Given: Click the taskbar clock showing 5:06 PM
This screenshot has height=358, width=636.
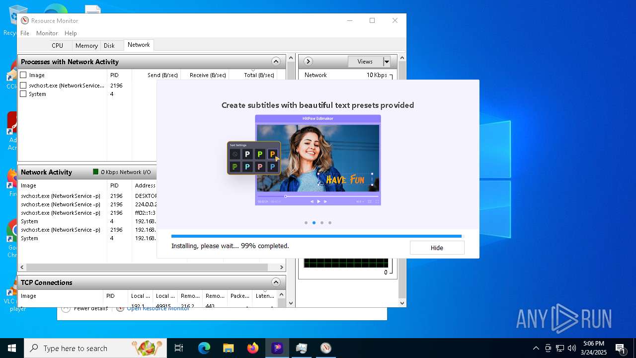Looking at the screenshot, I should [594, 348].
